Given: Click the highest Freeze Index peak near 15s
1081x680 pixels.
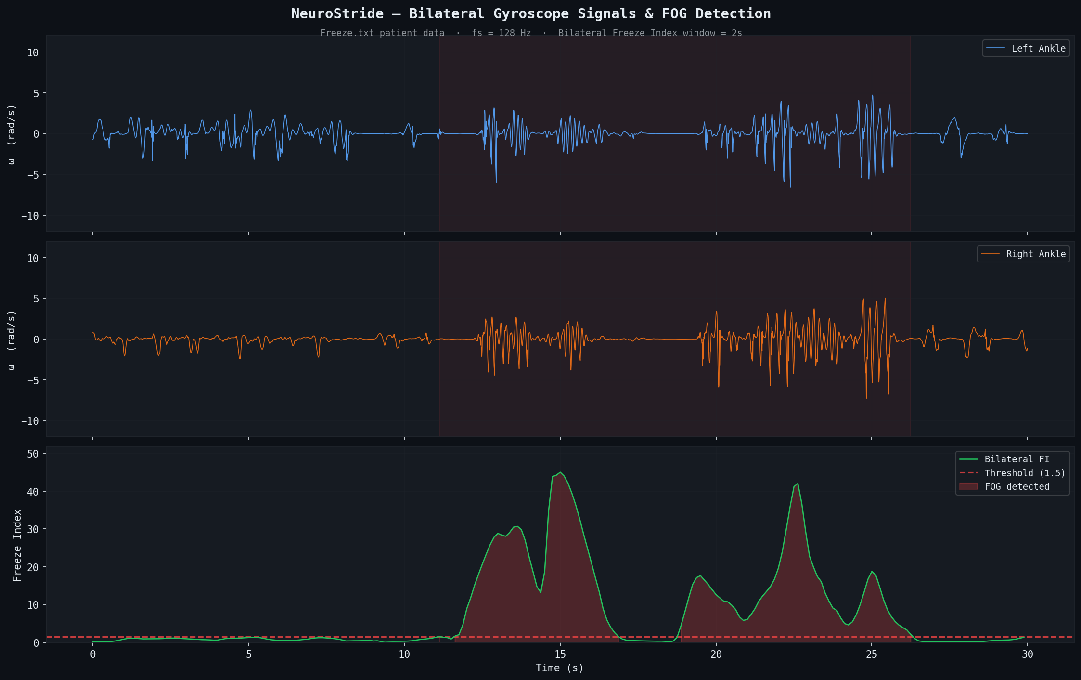Looking at the screenshot, I should tap(560, 472).
